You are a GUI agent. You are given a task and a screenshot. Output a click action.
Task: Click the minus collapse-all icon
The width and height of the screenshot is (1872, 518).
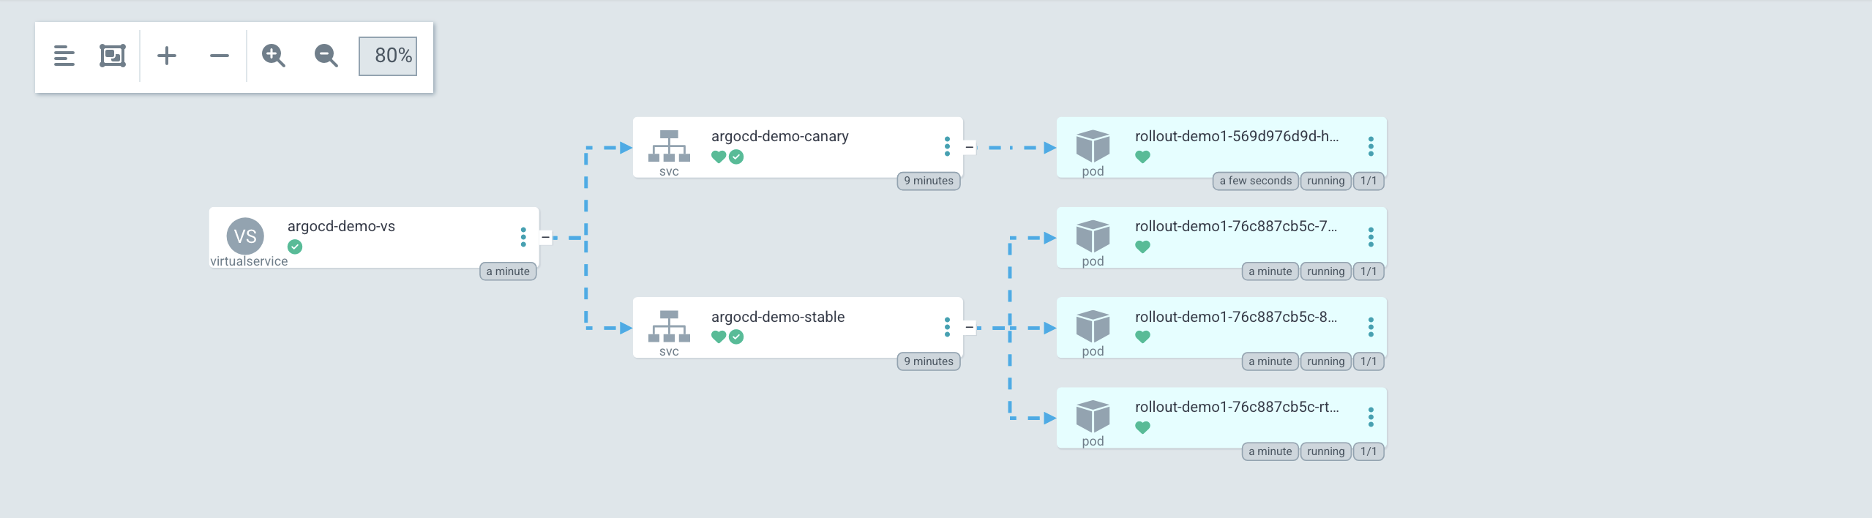click(x=220, y=56)
